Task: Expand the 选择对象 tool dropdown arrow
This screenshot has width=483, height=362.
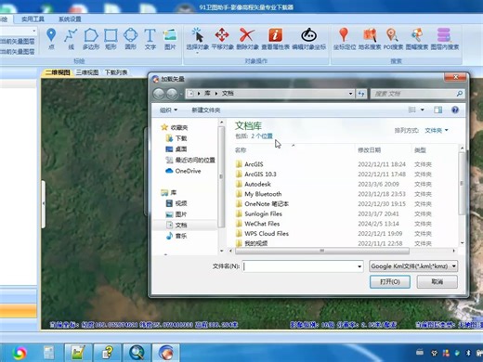Action: tap(197, 53)
